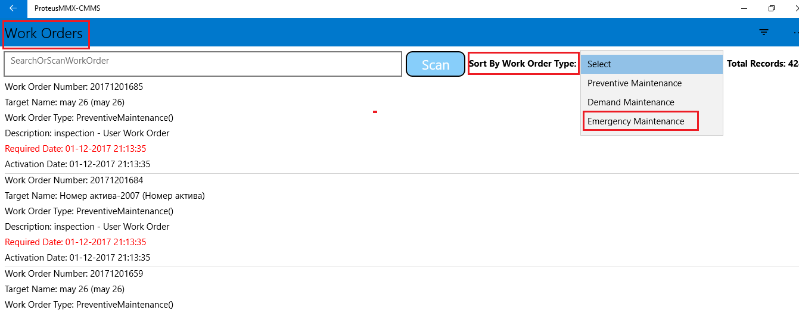The image size is (799, 316).
Task: Restore the window with the restore button
Action: click(x=772, y=8)
